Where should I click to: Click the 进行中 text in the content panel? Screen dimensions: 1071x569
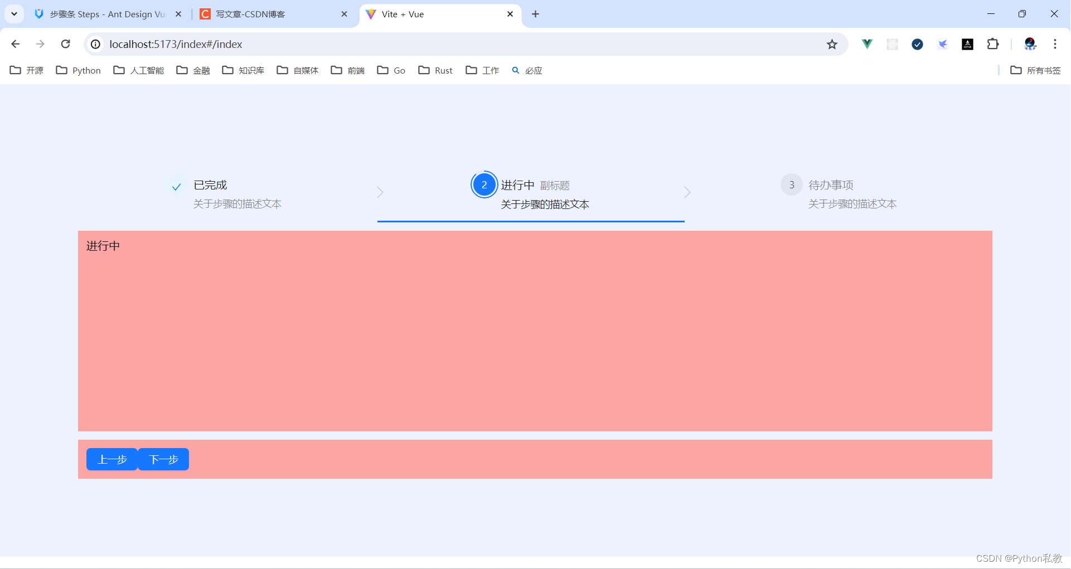pyautogui.click(x=103, y=246)
